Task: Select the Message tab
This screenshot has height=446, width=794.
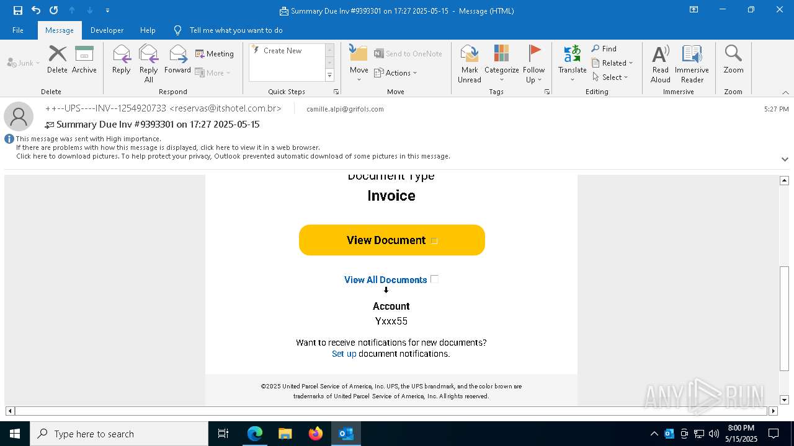Action: (x=60, y=30)
